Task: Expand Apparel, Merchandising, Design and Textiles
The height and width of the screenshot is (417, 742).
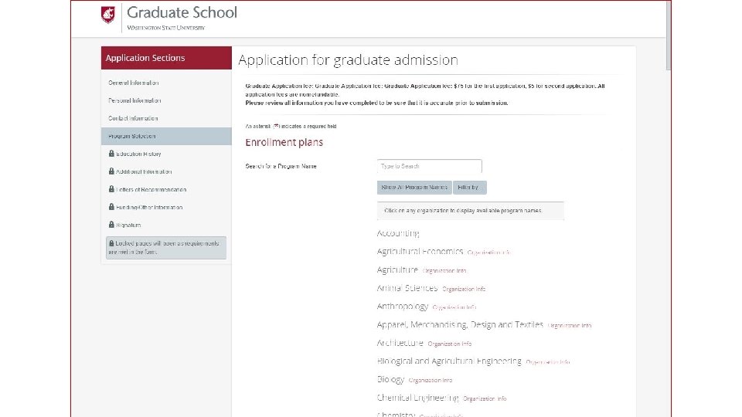Action: click(x=460, y=324)
